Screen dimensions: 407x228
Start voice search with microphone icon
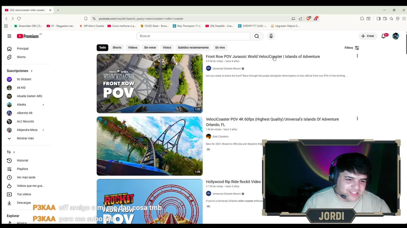pyautogui.click(x=271, y=36)
